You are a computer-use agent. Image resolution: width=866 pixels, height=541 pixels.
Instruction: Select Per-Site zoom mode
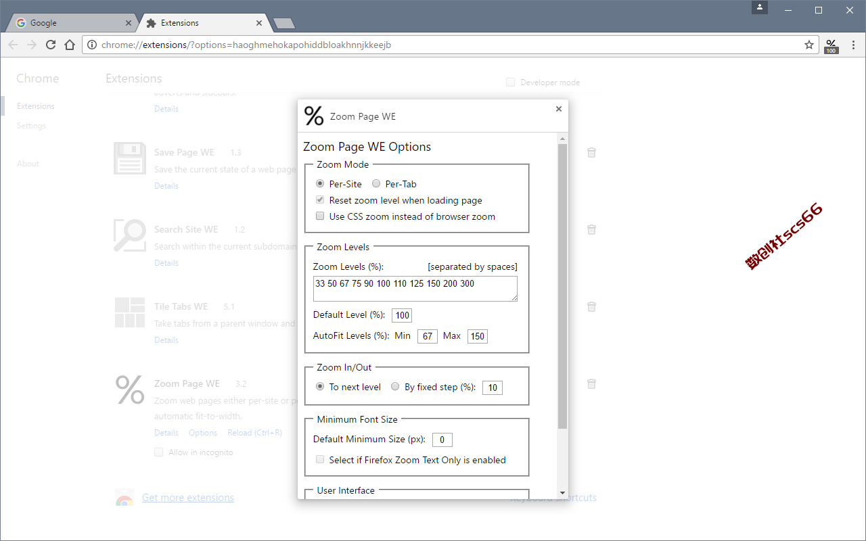pos(321,184)
